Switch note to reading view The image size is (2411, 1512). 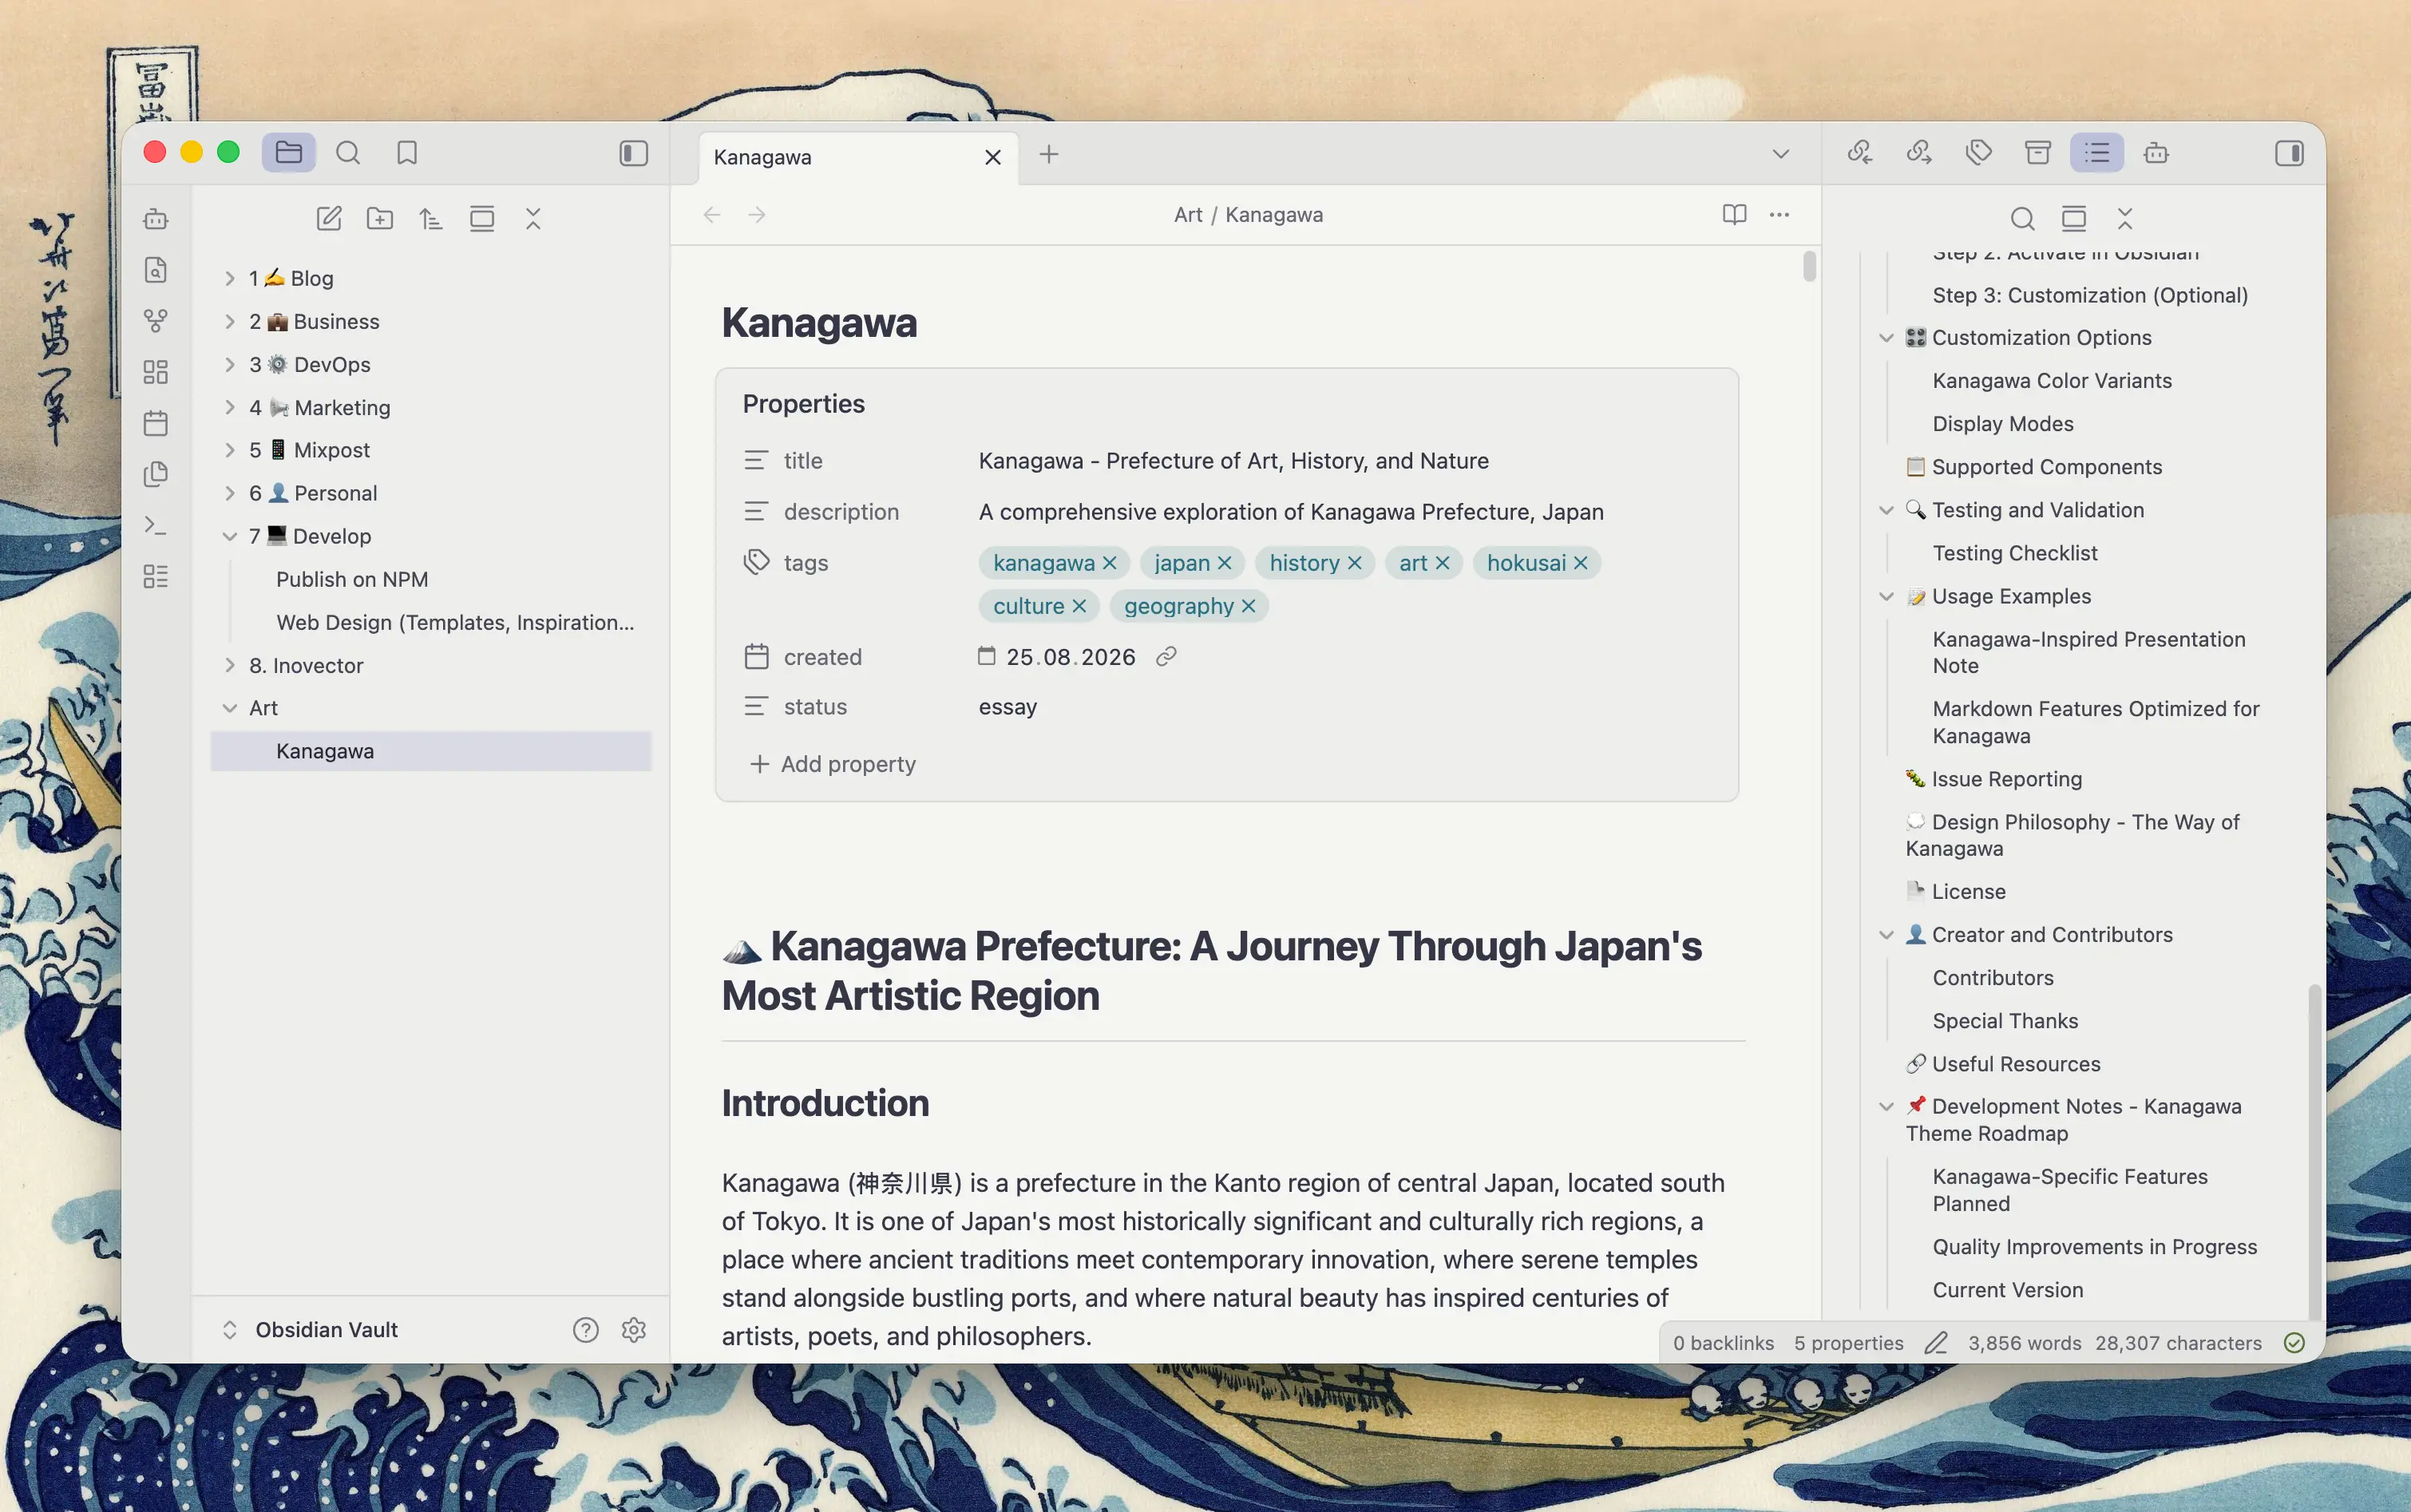tap(1735, 215)
